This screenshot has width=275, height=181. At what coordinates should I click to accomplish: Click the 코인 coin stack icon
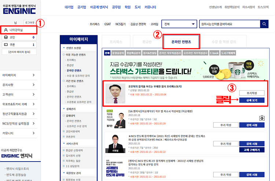[x=5, y=37]
